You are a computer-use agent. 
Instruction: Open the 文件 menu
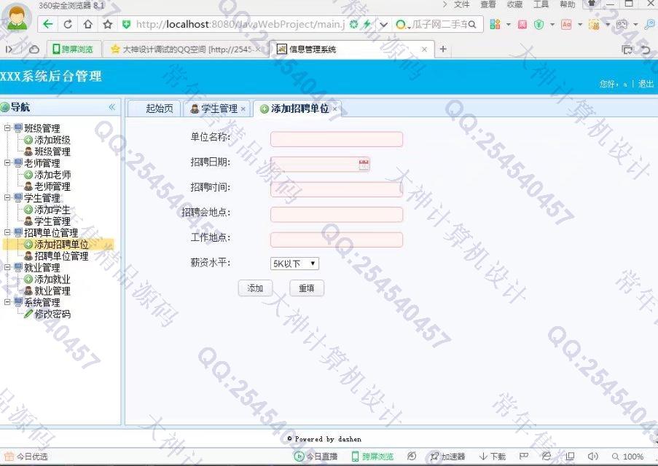click(461, 4)
